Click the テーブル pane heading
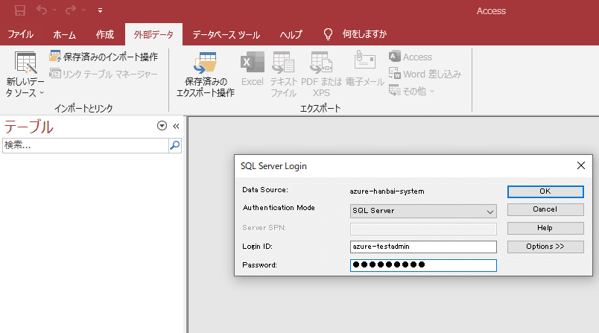 (28, 127)
